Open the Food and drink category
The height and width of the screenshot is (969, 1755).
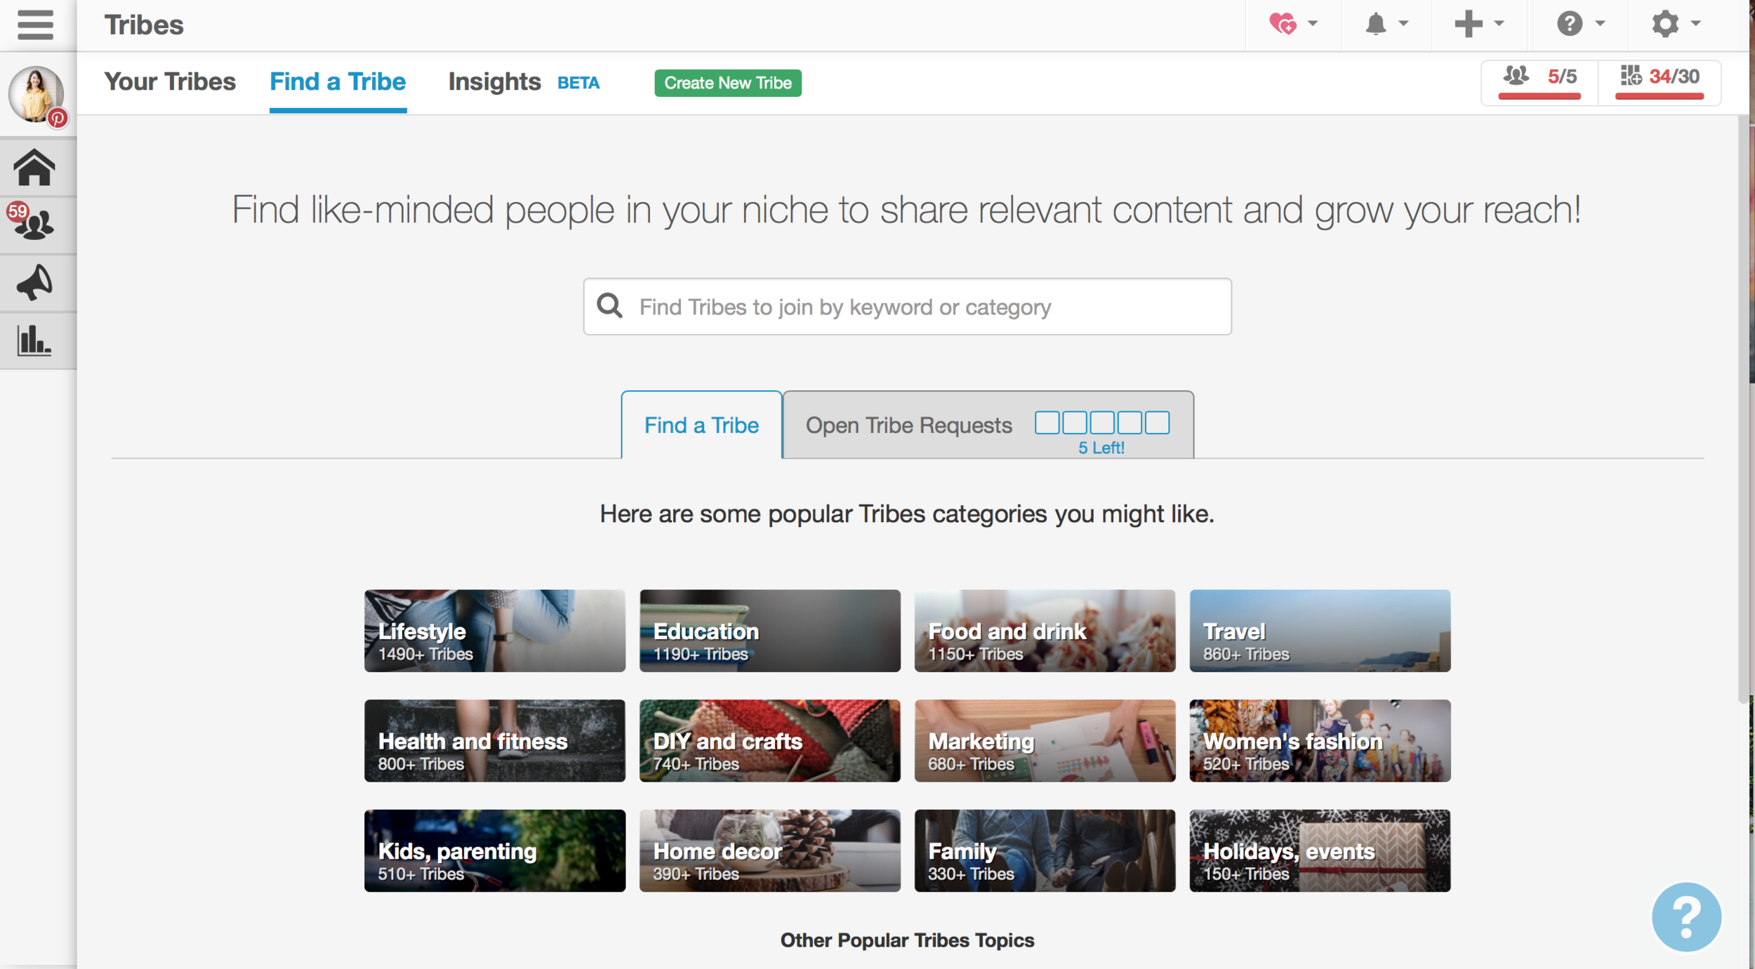click(1045, 631)
